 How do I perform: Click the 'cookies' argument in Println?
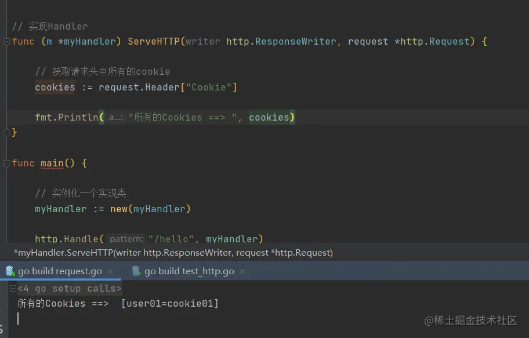pyautogui.click(x=269, y=117)
